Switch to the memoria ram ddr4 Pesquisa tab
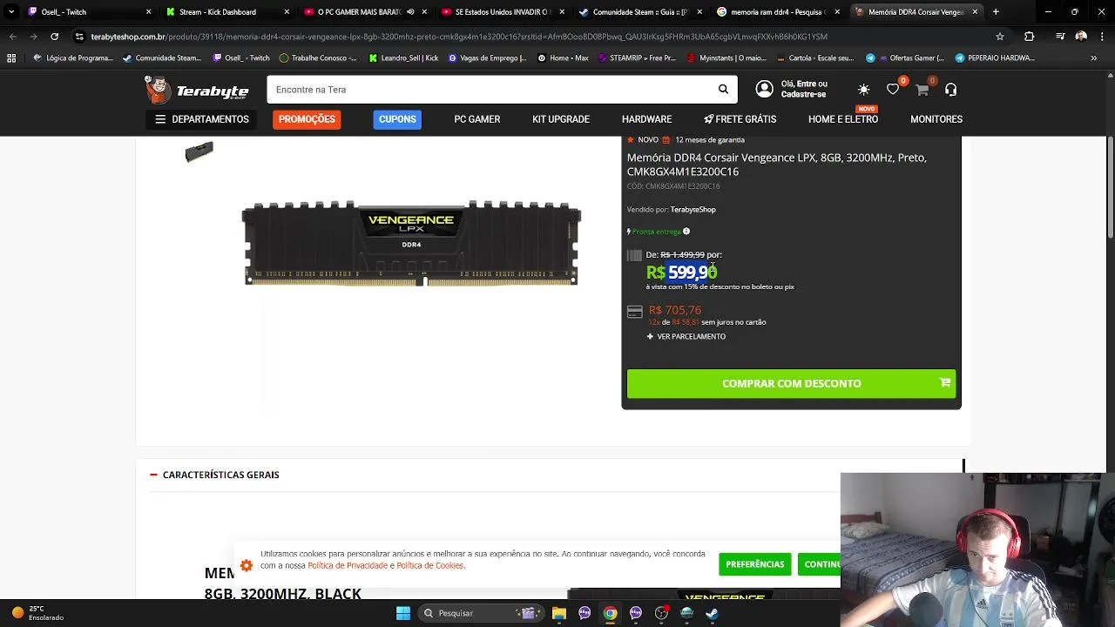 point(777,12)
